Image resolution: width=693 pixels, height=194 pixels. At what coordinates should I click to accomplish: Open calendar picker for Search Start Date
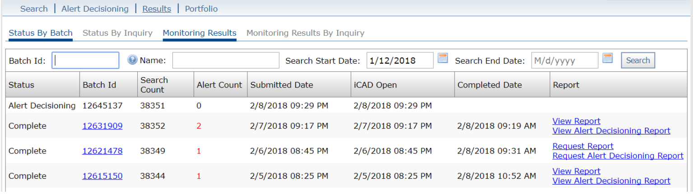coord(443,58)
